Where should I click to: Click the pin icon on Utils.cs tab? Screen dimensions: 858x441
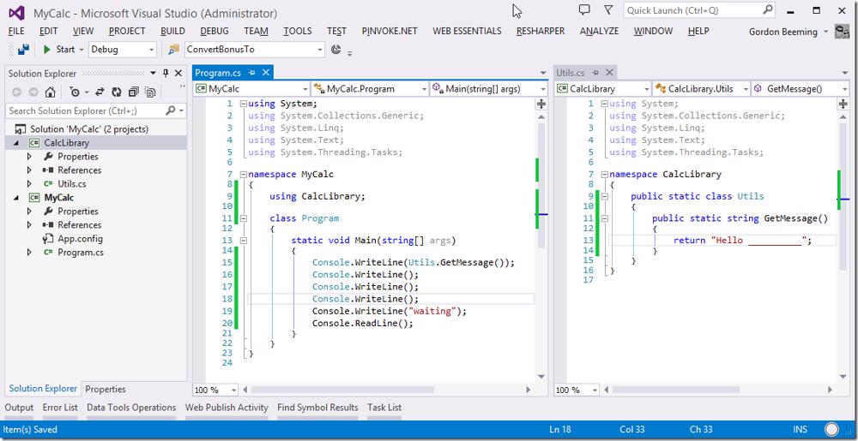(595, 73)
